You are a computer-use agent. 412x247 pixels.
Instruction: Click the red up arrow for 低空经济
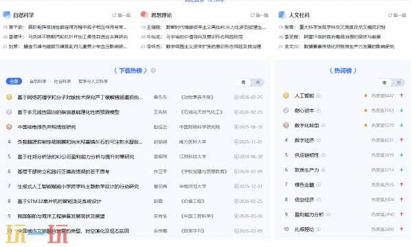coord(402,200)
